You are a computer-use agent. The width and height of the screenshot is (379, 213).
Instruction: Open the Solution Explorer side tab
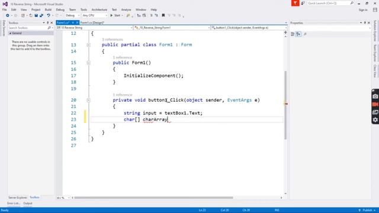tap(375, 31)
